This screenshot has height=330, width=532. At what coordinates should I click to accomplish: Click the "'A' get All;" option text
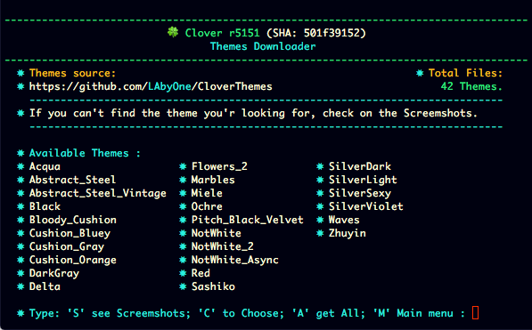329,313
